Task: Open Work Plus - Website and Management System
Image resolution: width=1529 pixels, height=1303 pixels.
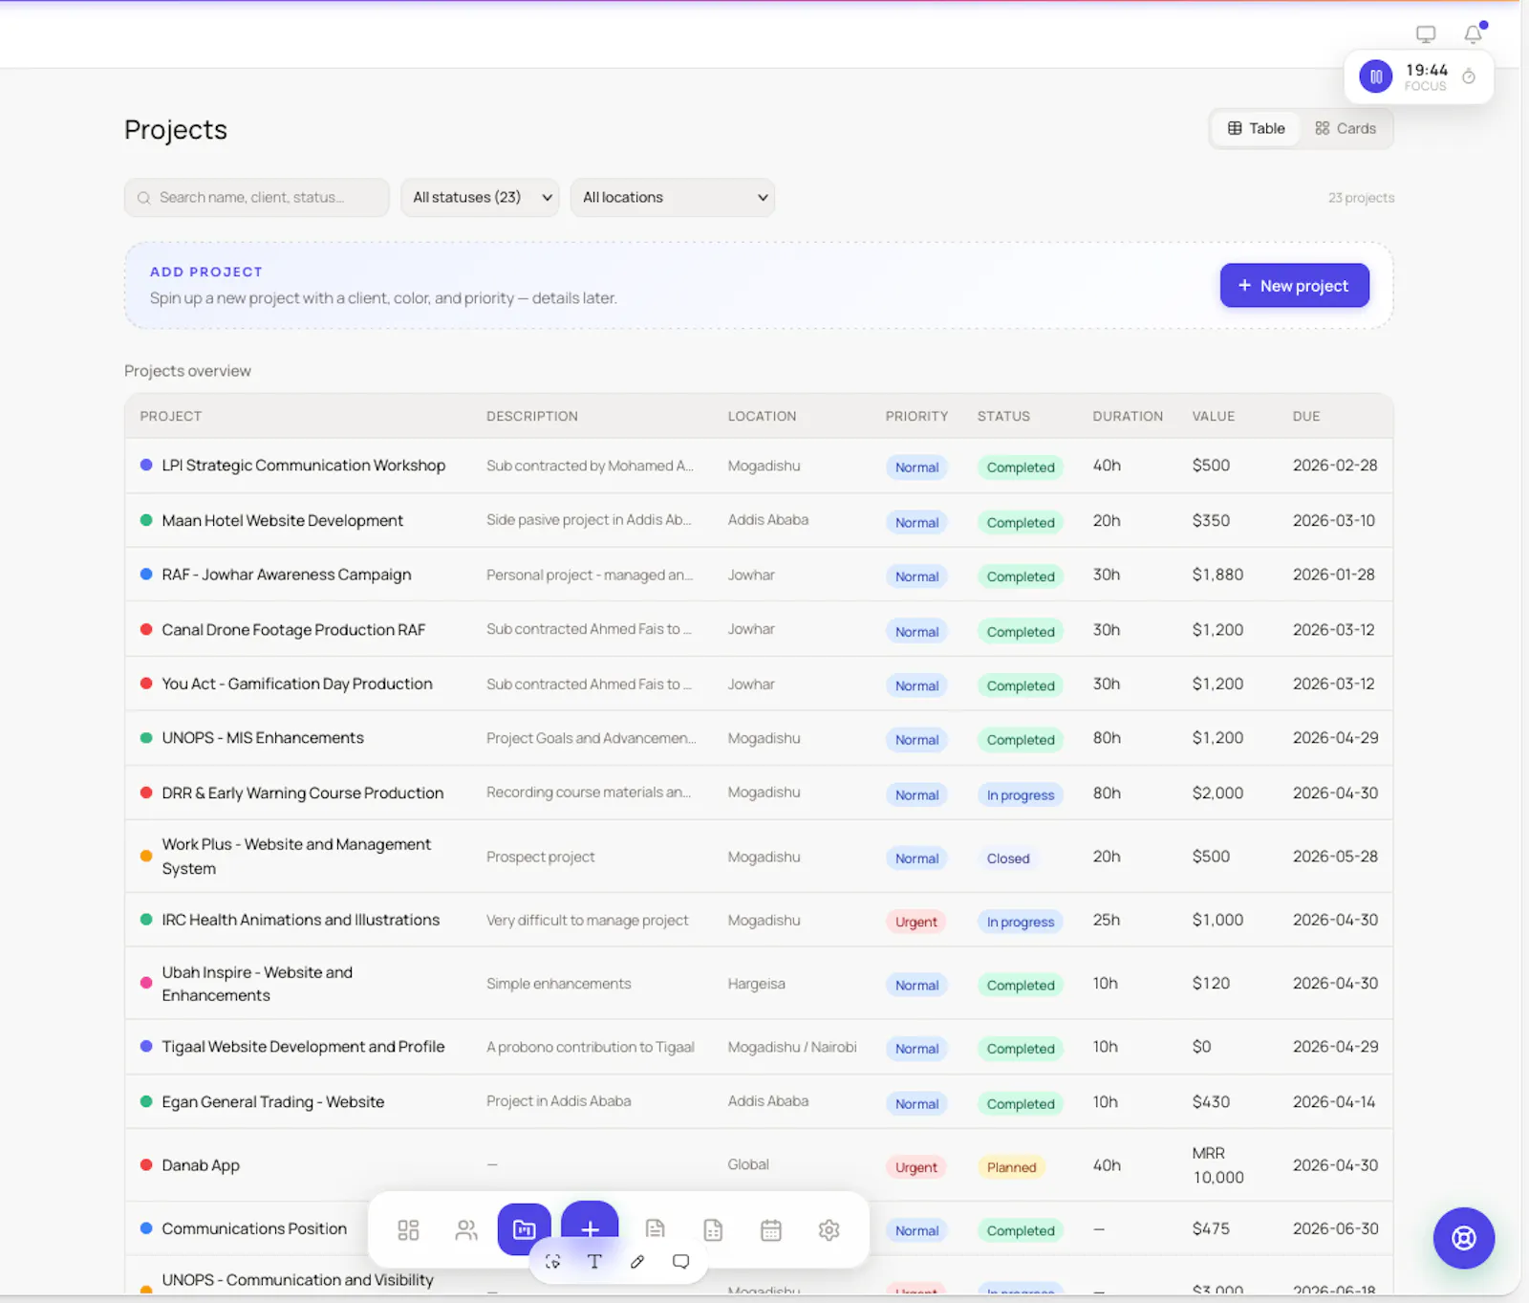Action: 296,856
